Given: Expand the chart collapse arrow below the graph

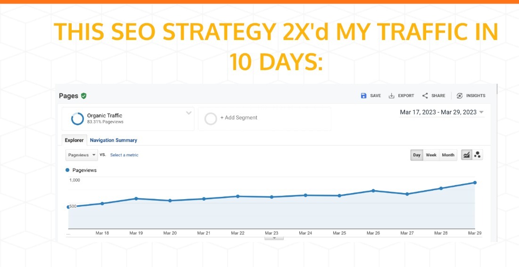Looking at the screenshot, I should [x=274, y=238].
